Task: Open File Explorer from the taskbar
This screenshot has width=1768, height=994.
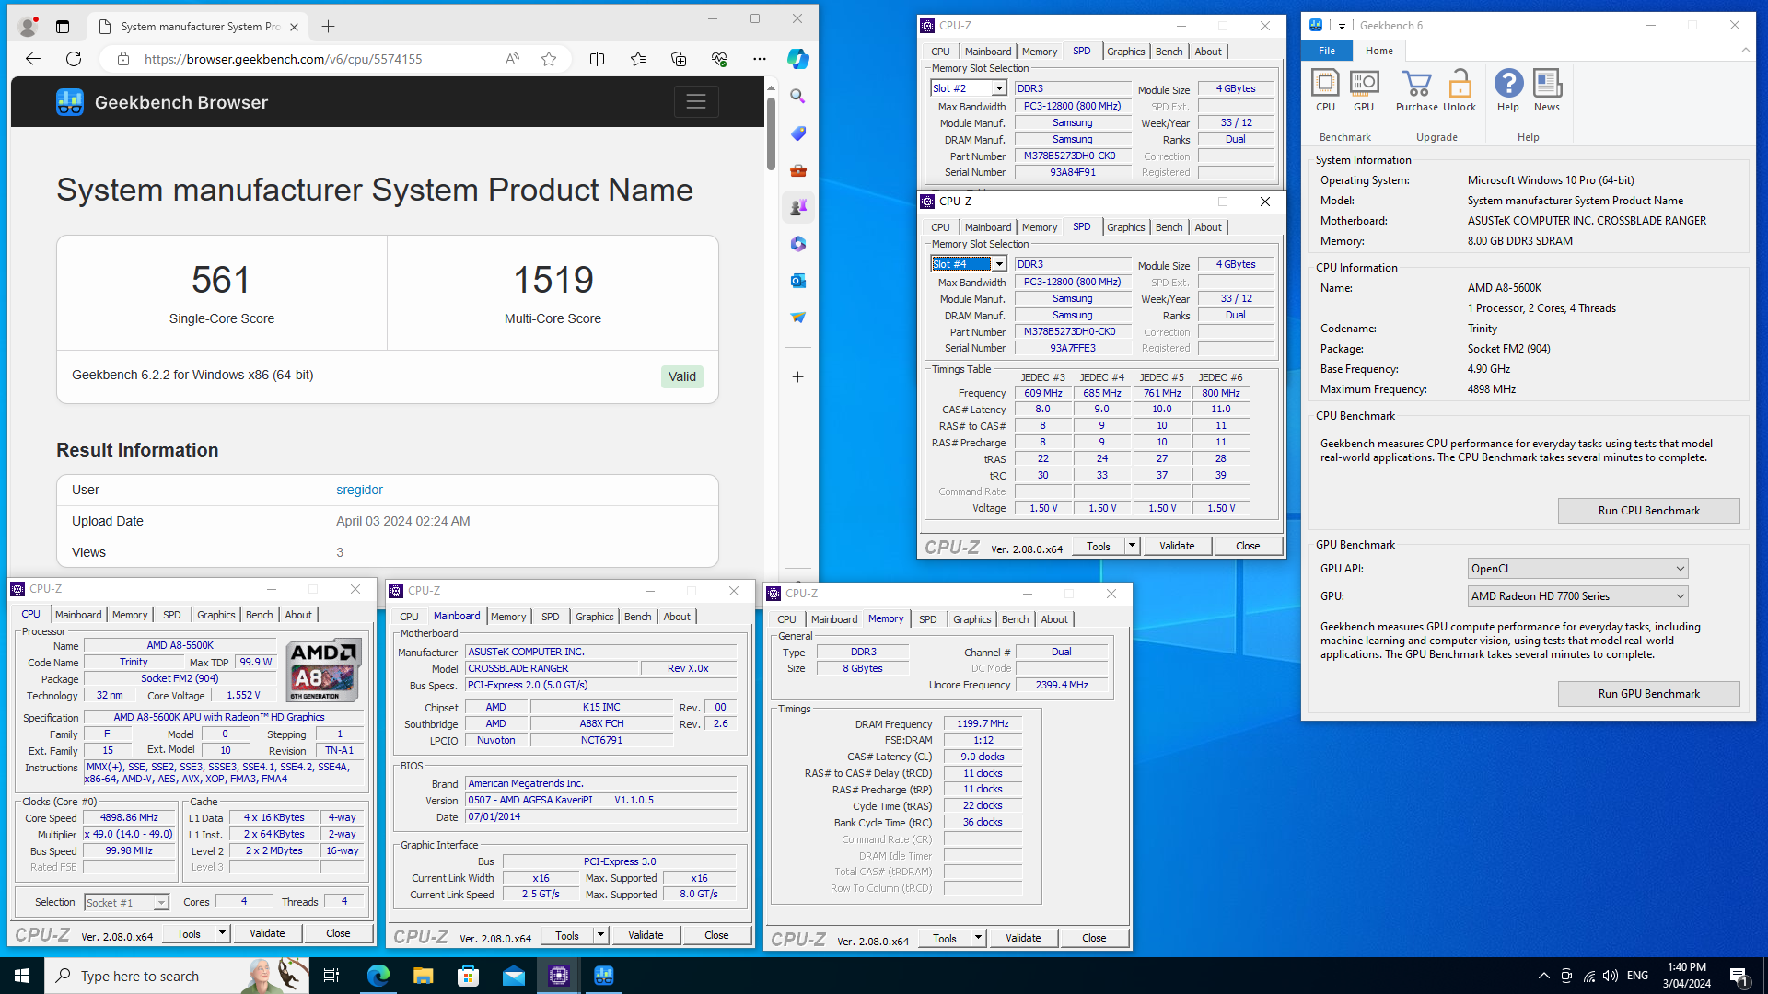Action: pyautogui.click(x=423, y=976)
